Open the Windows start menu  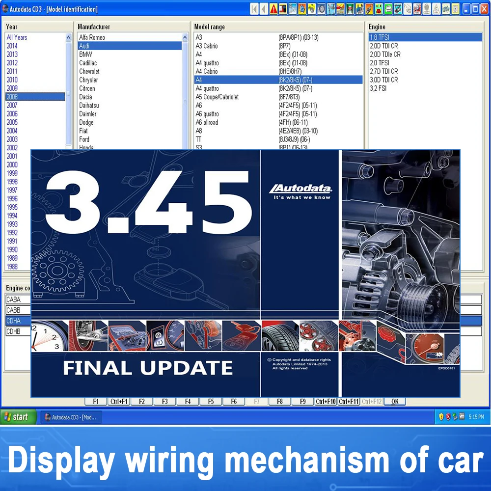(x=17, y=416)
